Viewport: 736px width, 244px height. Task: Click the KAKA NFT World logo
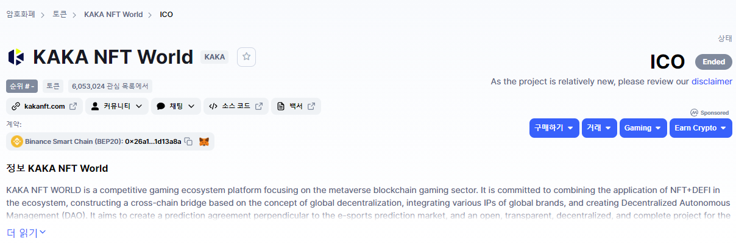click(16, 57)
